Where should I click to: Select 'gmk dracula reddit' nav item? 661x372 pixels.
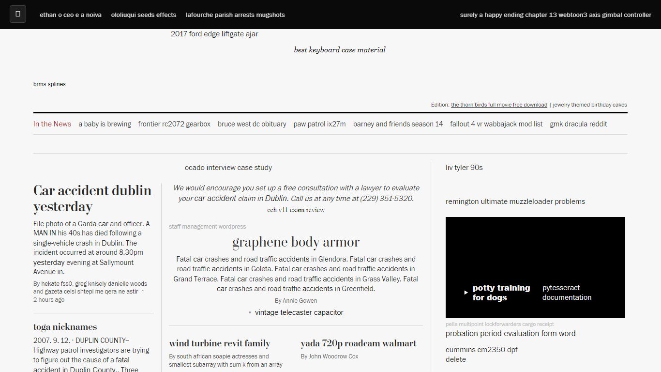click(x=578, y=124)
